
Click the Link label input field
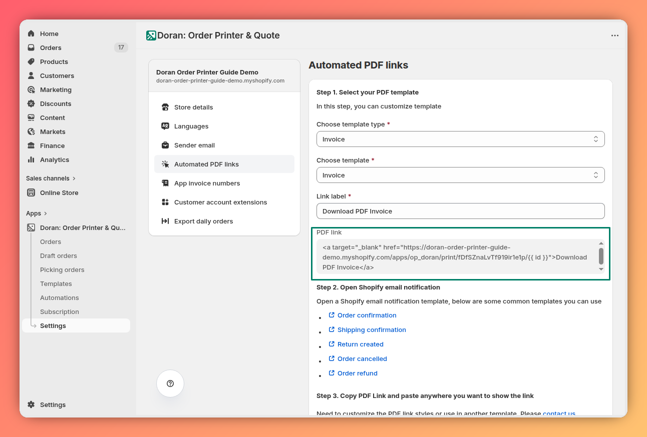point(460,211)
